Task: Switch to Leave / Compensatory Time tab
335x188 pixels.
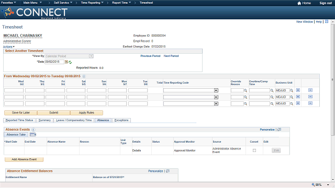Action: tap(74, 121)
